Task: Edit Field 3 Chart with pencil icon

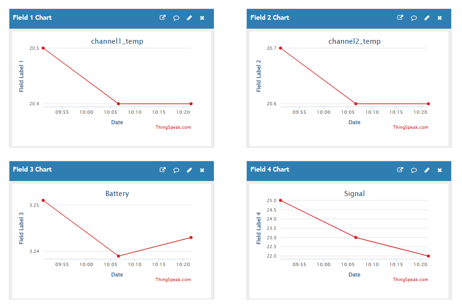Action: (189, 170)
